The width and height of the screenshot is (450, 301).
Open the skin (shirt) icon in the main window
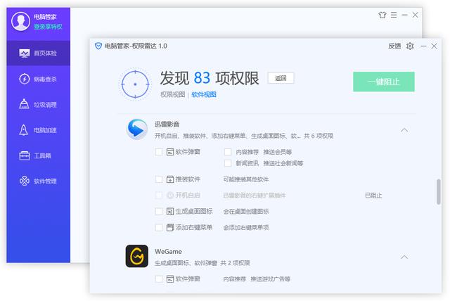click(382, 15)
